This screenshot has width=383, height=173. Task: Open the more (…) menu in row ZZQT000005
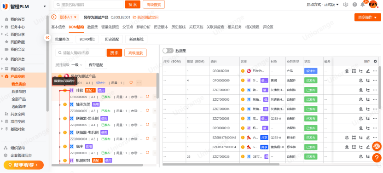click(375, 99)
